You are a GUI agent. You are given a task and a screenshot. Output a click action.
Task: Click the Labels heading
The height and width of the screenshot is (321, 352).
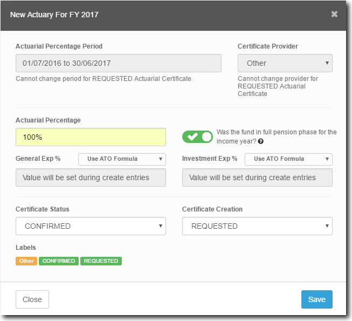point(26,248)
